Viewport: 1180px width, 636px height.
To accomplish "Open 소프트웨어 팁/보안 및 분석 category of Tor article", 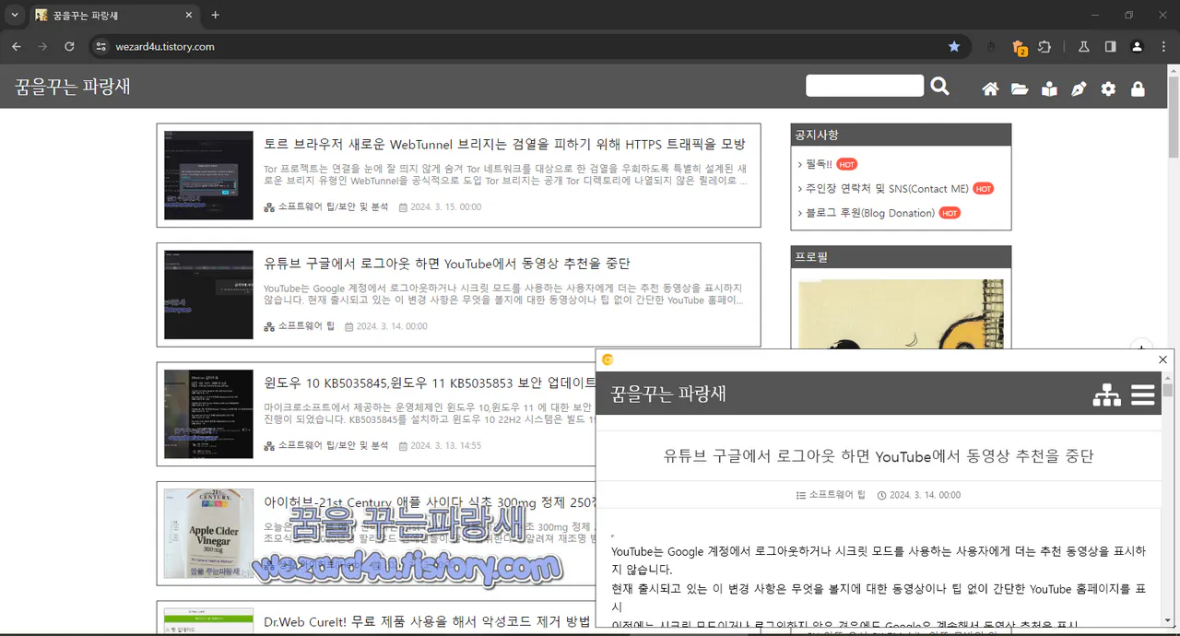I will 333,207.
